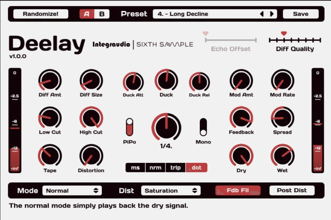Screen dimensions: 331x220
Task: Click the Diff Quality stepped slider
Action: (295, 40)
